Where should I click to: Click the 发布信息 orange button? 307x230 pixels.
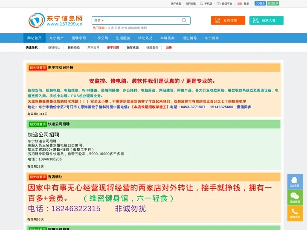pos(228,20)
